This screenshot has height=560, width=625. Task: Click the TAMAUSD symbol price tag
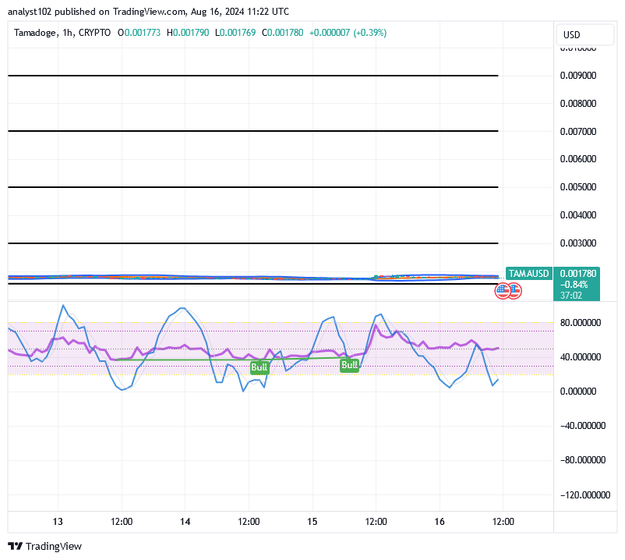[x=529, y=274]
